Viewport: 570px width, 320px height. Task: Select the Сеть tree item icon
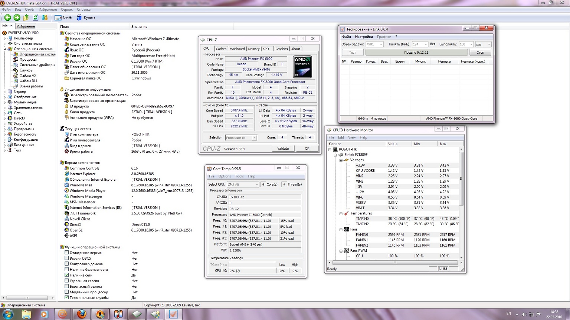click(x=10, y=113)
